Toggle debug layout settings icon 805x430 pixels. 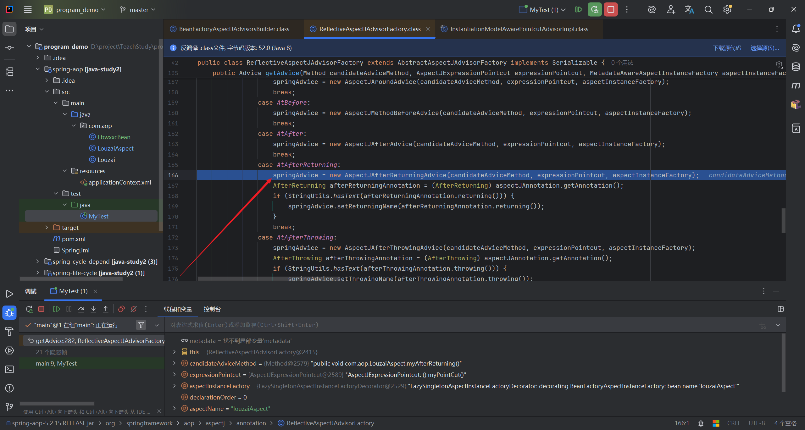tap(780, 309)
